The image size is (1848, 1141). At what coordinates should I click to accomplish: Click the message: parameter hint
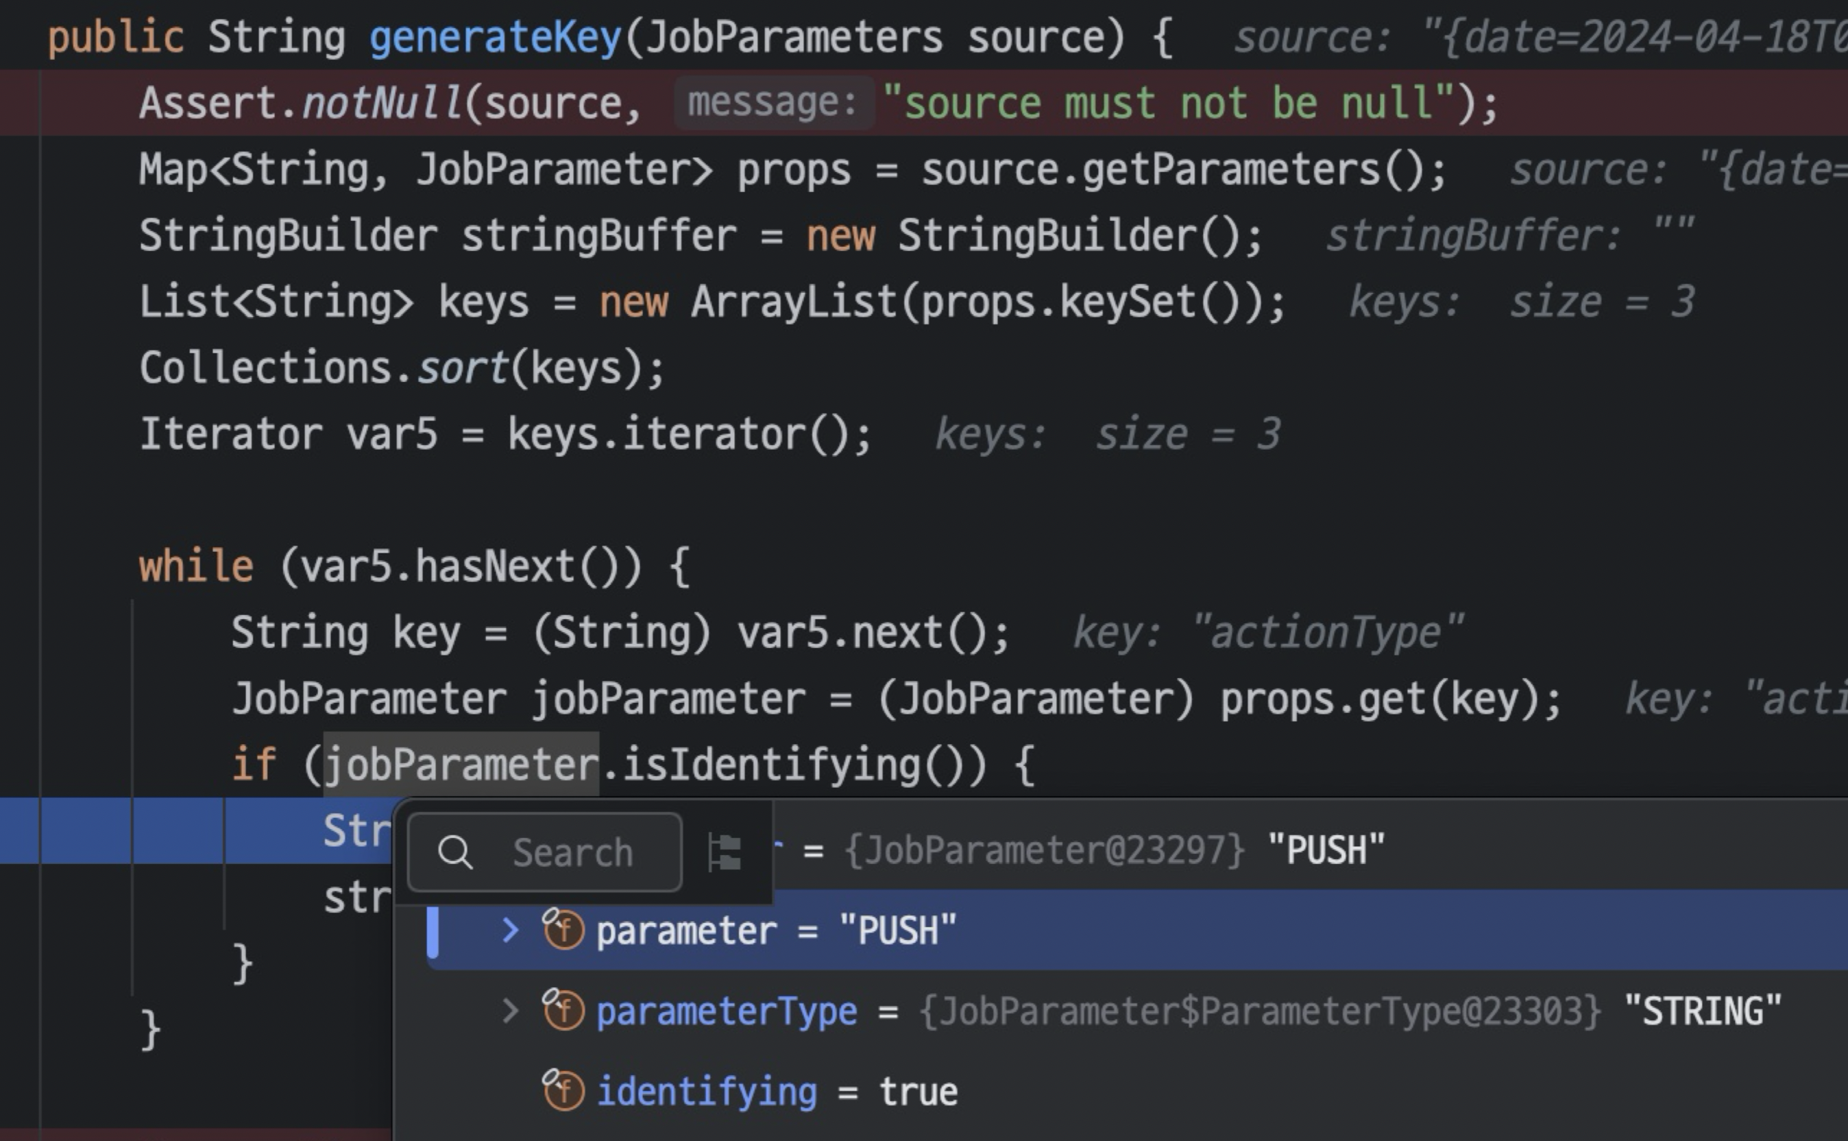pos(773,103)
